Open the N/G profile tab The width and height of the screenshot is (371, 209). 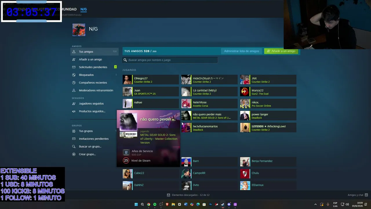tap(83, 9)
